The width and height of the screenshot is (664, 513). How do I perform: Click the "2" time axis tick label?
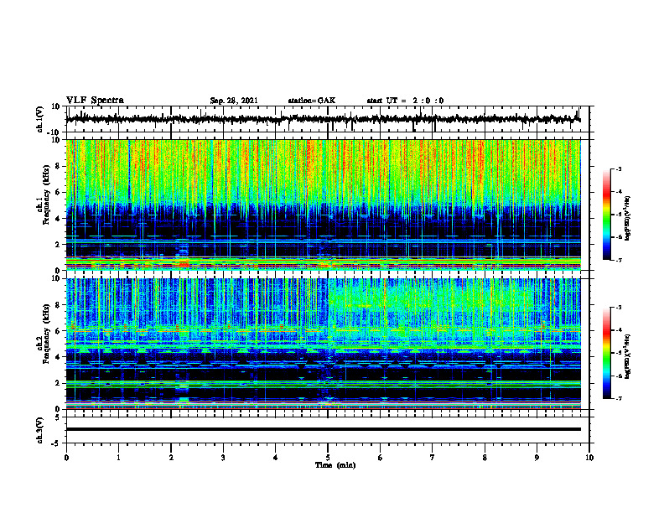[171, 458]
